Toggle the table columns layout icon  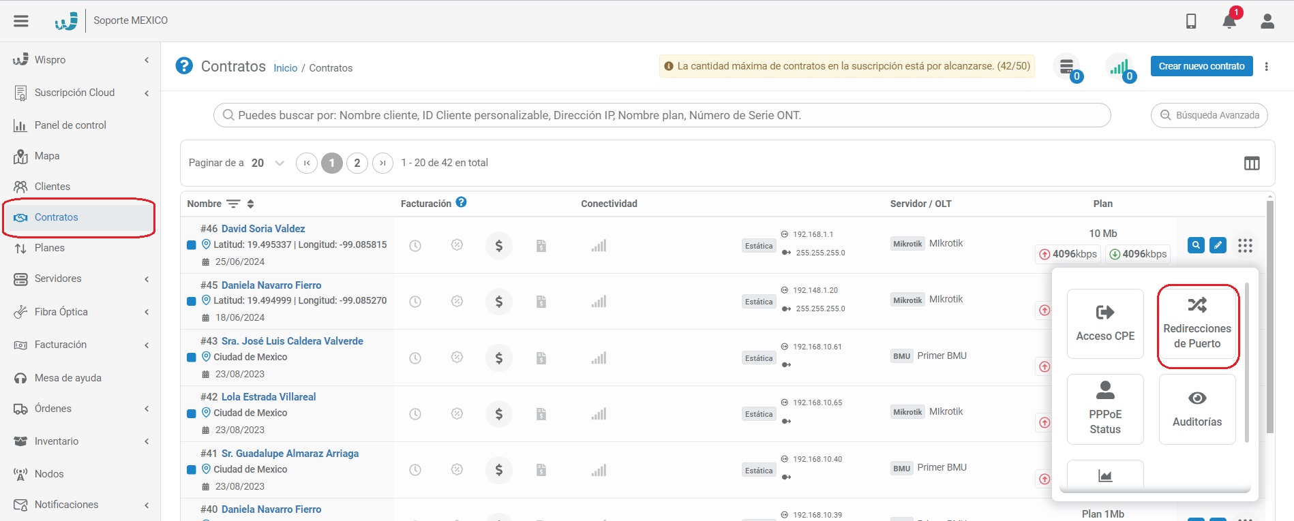click(1252, 163)
